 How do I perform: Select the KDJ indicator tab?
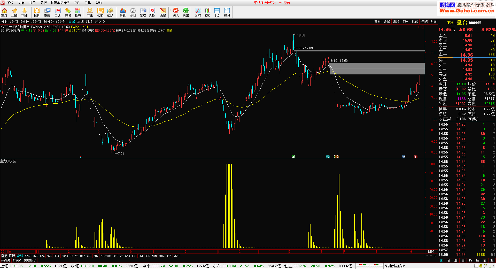coord(134,256)
